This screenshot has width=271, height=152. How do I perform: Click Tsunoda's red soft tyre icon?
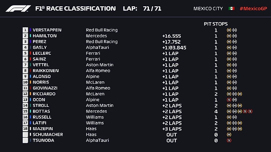coord(229,141)
